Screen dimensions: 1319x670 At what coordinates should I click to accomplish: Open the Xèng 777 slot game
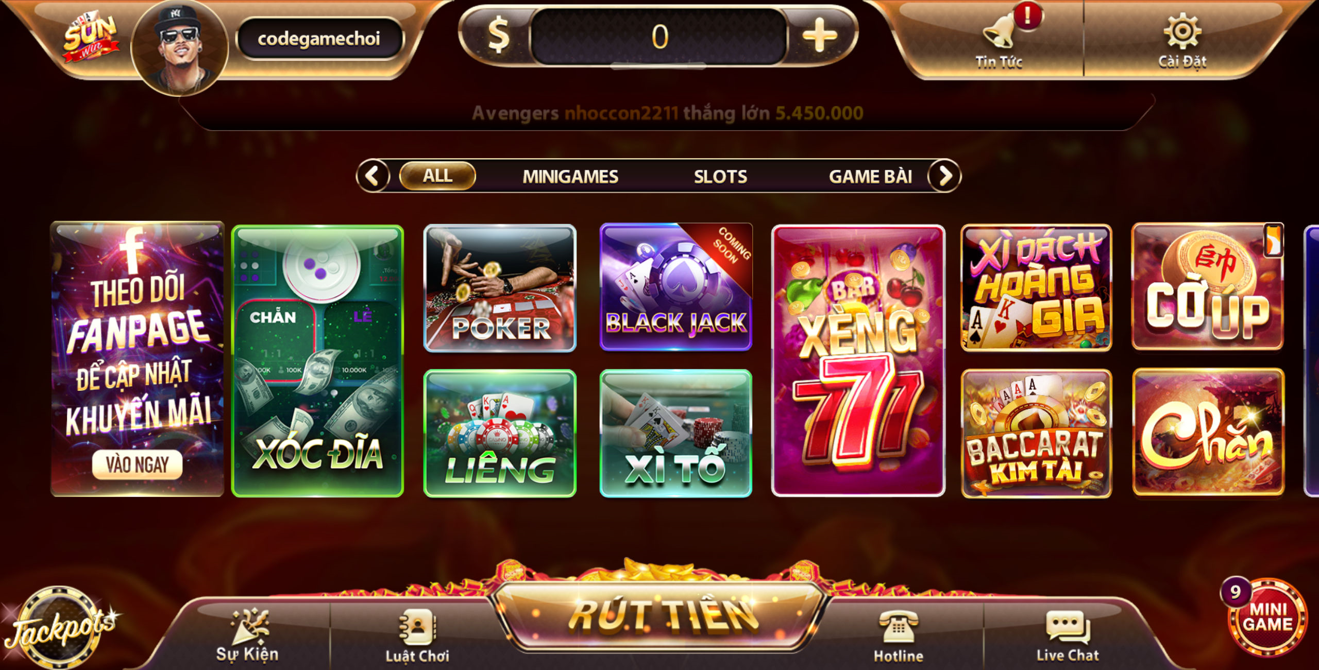[858, 360]
